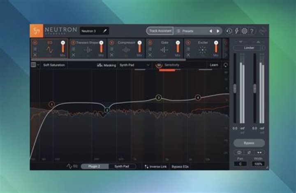The width and height of the screenshot is (296, 193).
Task: Toggle Inverse Link
Action: coord(155,167)
